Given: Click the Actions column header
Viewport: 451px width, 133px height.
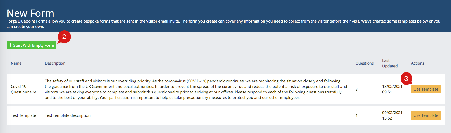Looking at the screenshot, I should click(417, 63).
